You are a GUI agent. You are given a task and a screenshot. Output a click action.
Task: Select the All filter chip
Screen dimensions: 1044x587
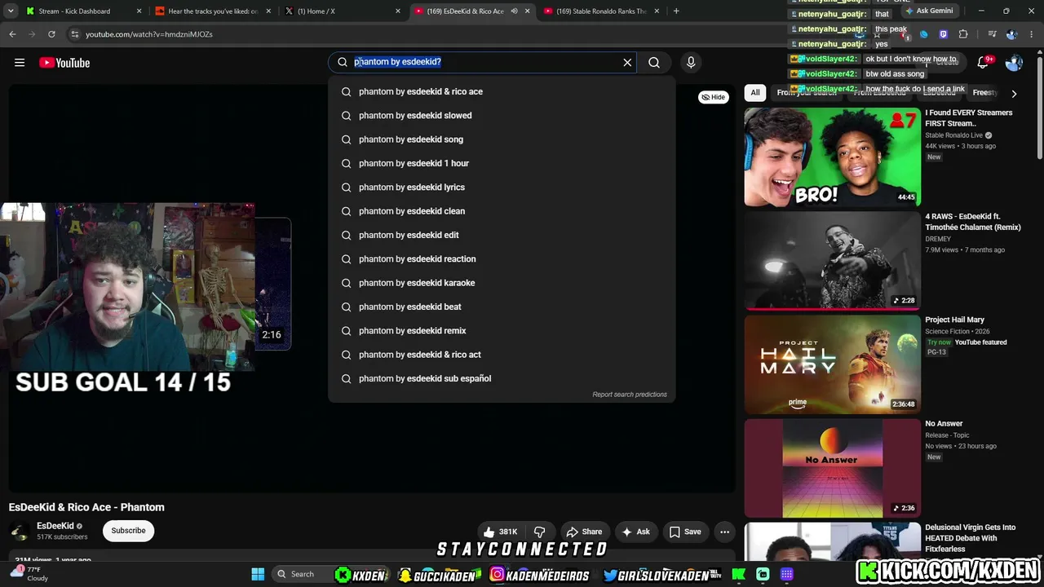pos(755,93)
